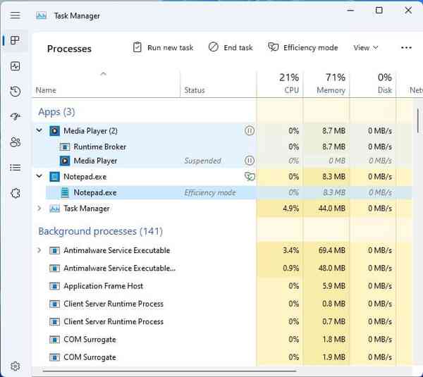
Task: Open Task Manager Settings gear icon
Action: pyautogui.click(x=15, y=366)
